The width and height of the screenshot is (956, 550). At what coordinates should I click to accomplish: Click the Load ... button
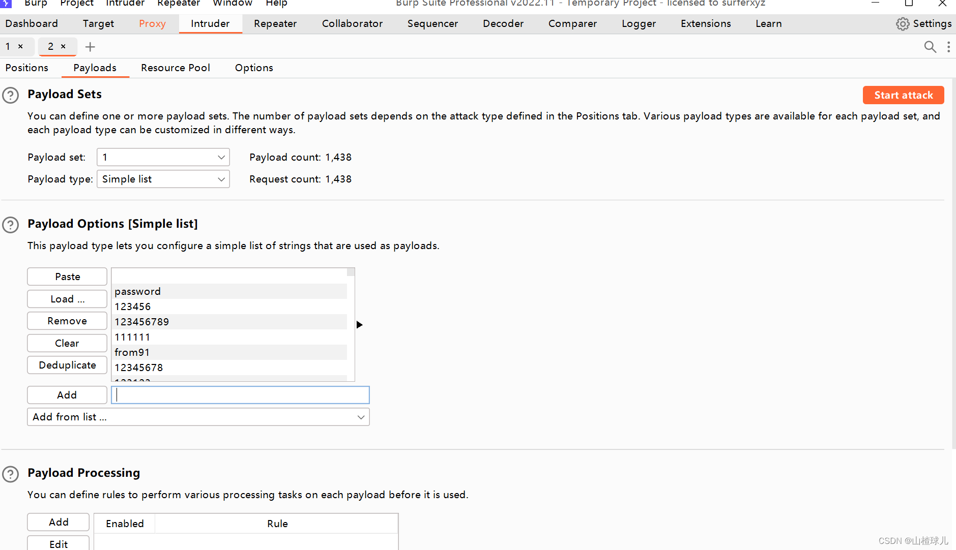[67, 299]
